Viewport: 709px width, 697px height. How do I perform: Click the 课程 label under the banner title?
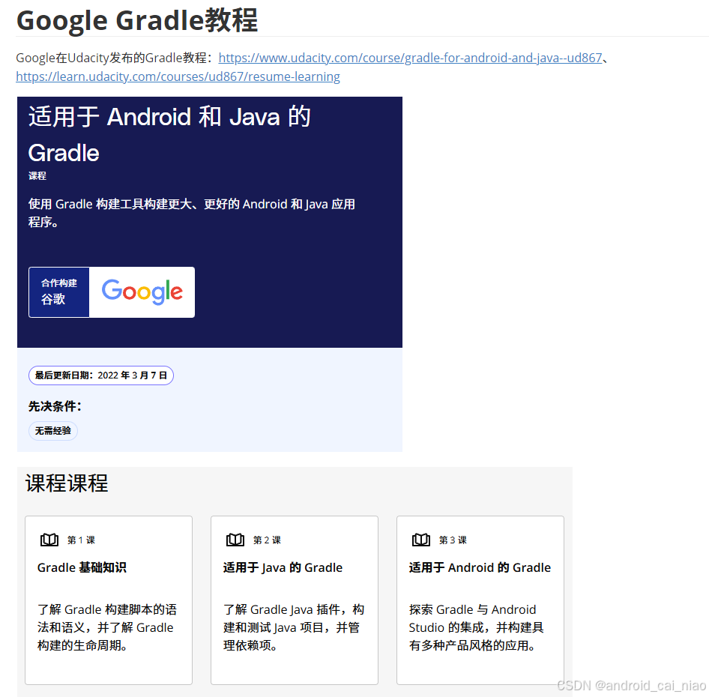pyautogui.click(x=37, y=175)
